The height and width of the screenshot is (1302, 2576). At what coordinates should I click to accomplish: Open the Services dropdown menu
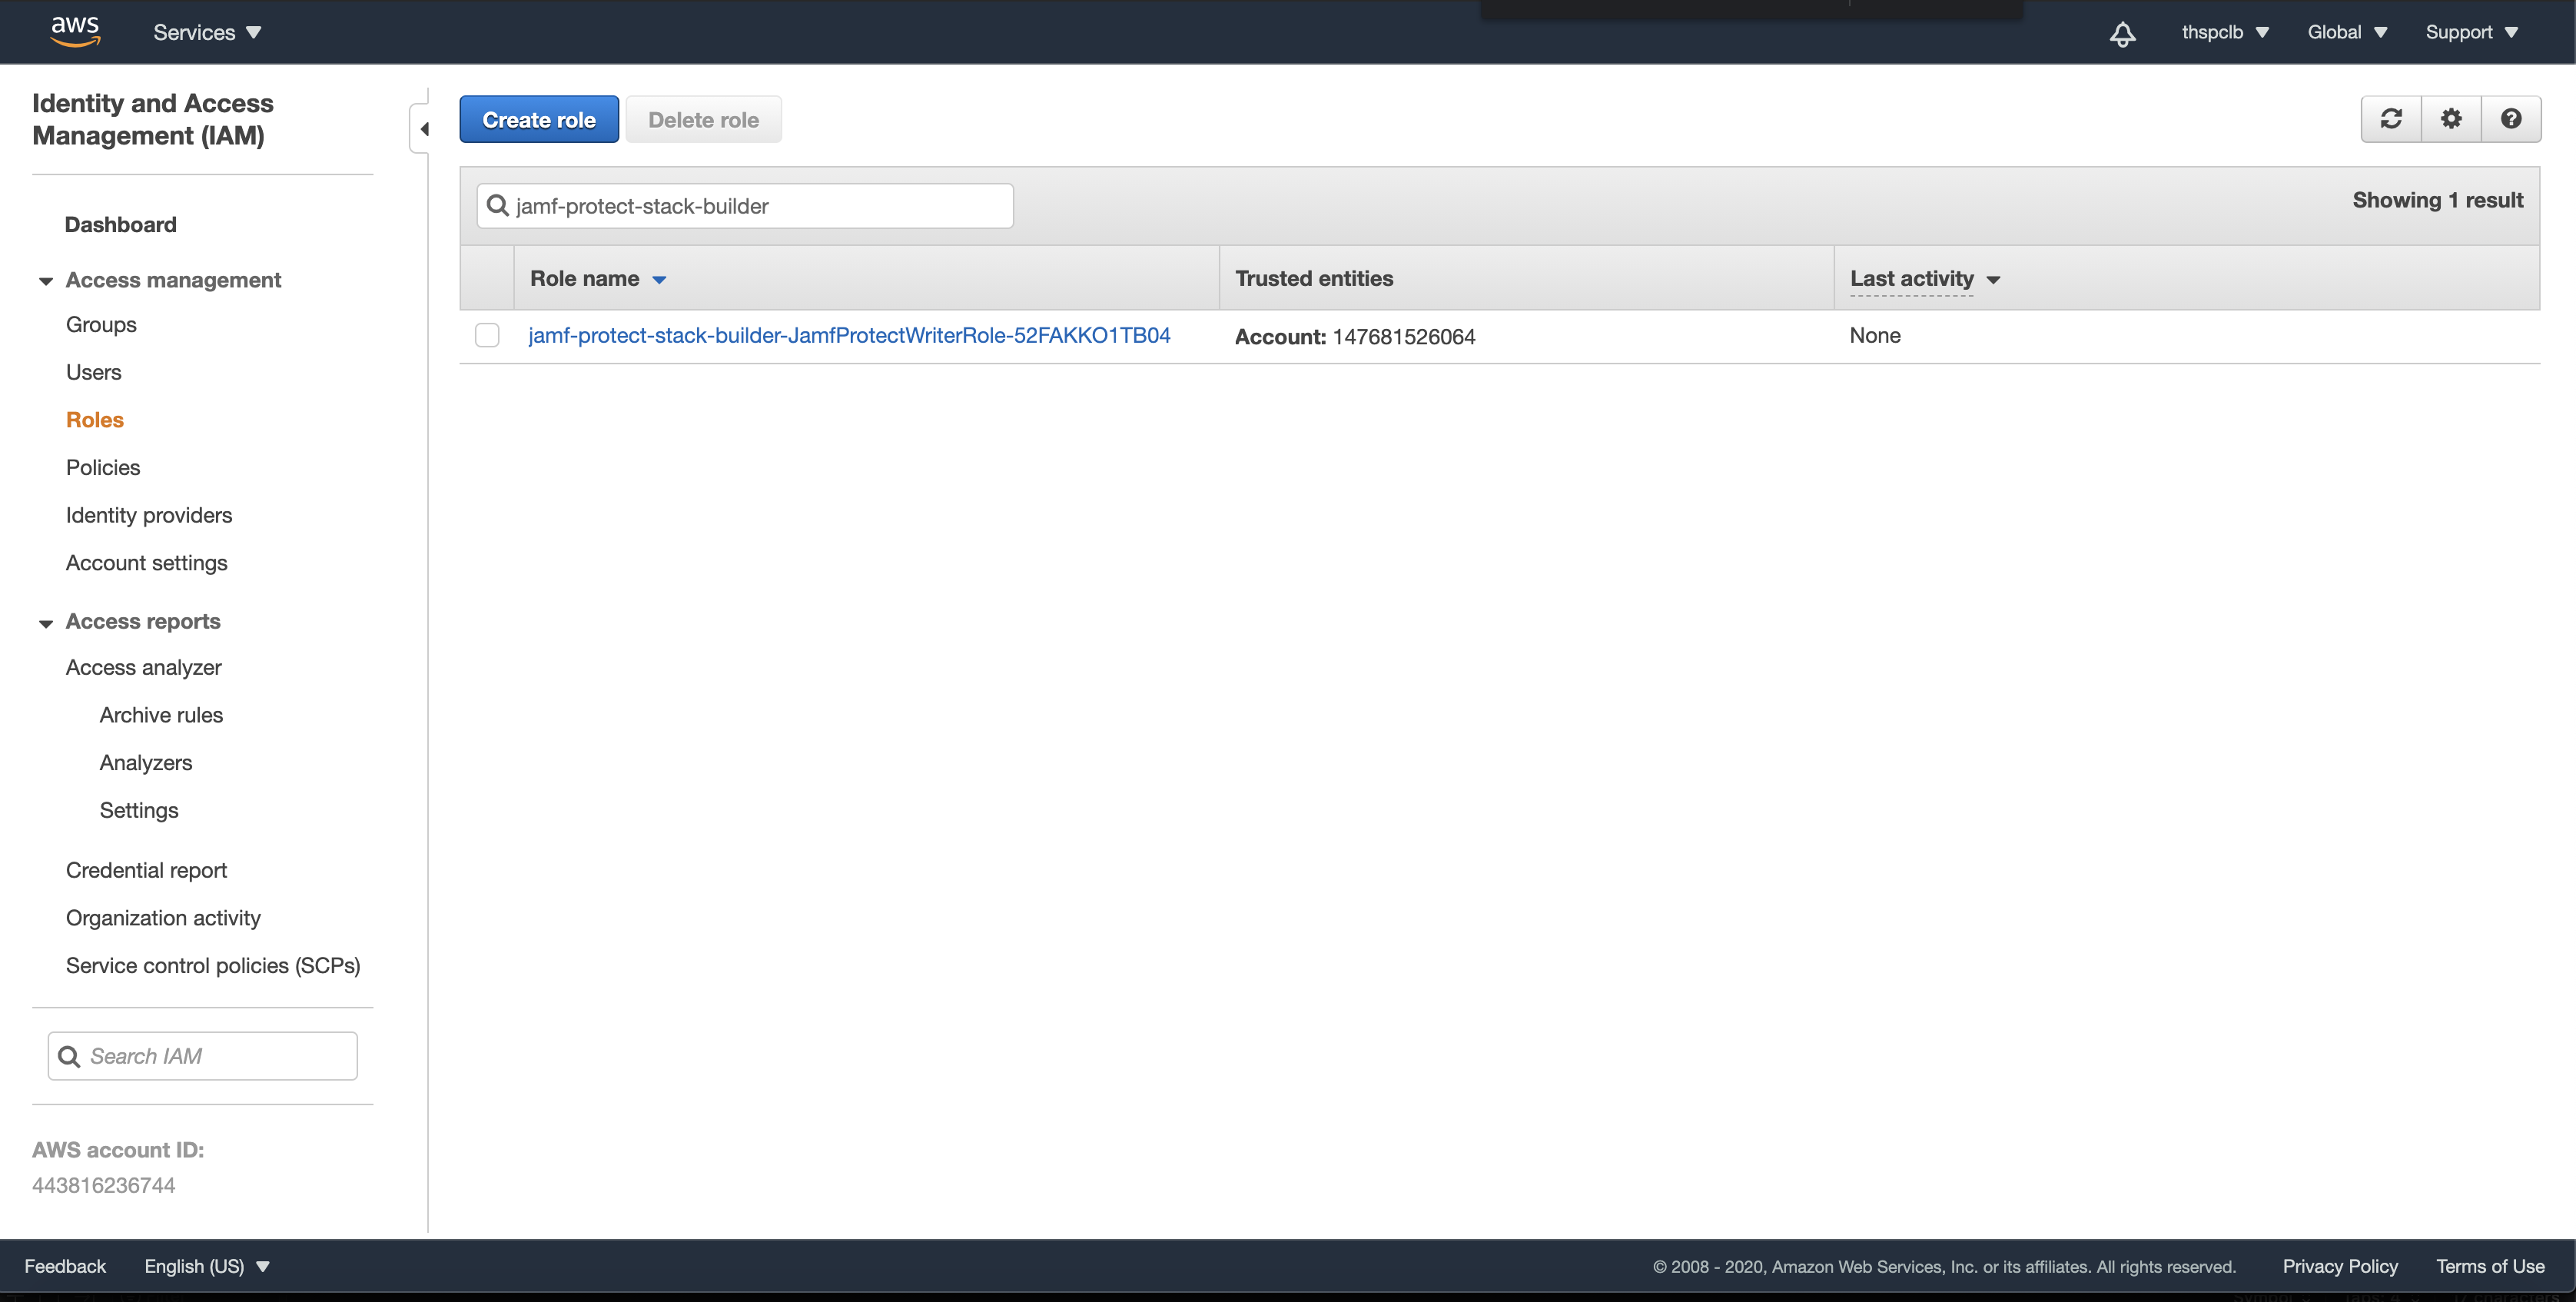[x=207, y=32]
